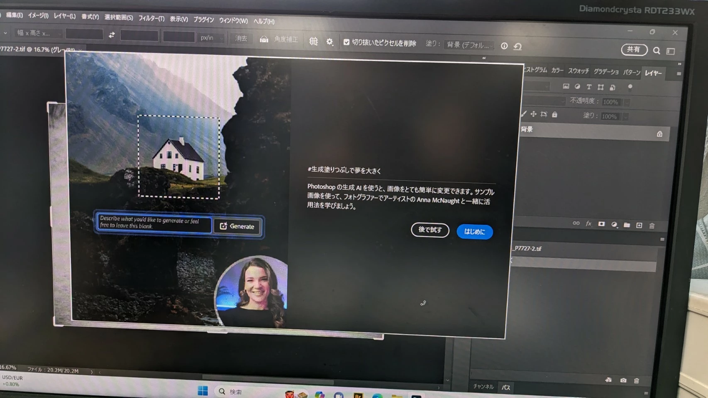Click the lock all padlock icon in lock row
Image resolution: width=708 pixels, height=398 pixels.
coord(554,114)
